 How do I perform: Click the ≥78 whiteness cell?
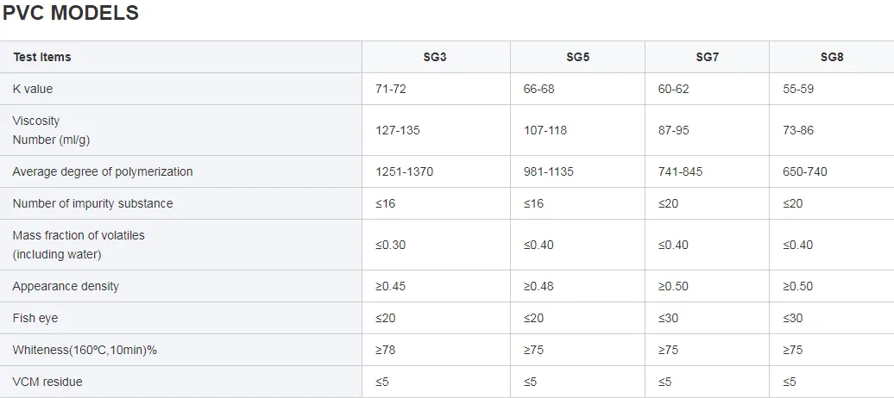pos(386,350)
